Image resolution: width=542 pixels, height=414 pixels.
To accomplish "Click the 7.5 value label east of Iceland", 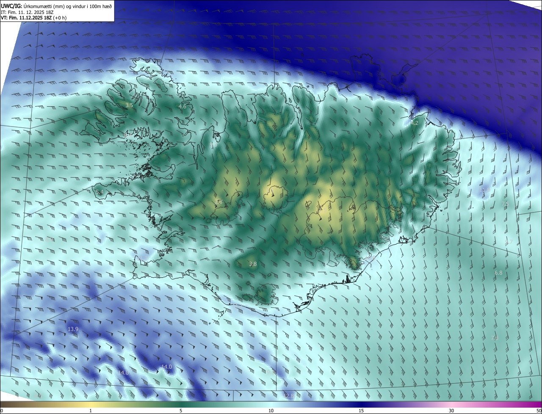I will pos(505,204).
